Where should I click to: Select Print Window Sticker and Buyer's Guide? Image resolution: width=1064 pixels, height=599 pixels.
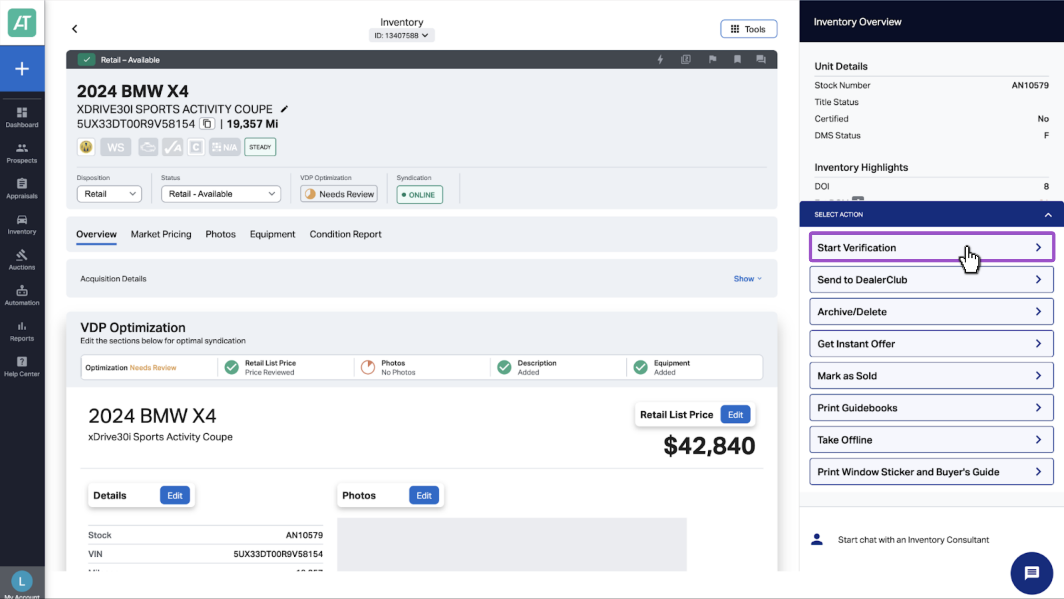[931, 471]
